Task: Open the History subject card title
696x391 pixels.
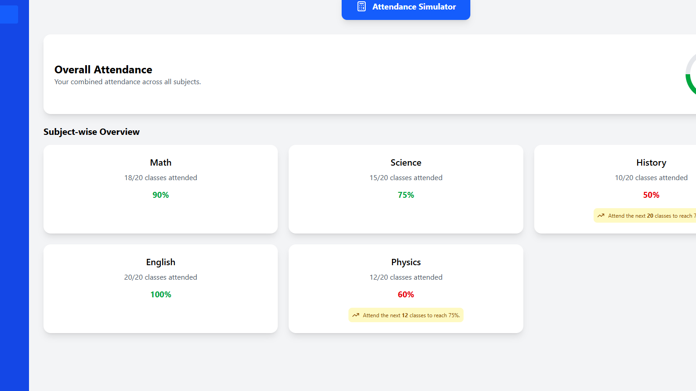Action: [x=651, y=162]
